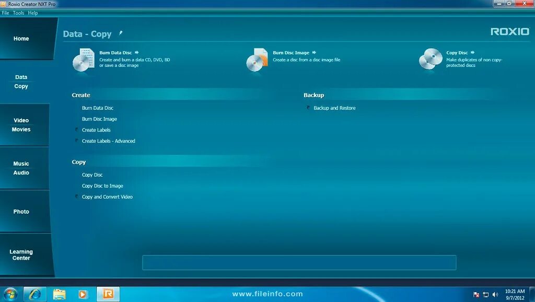Click the Windows Start orb
535x302 pixels.
point(10,294)
